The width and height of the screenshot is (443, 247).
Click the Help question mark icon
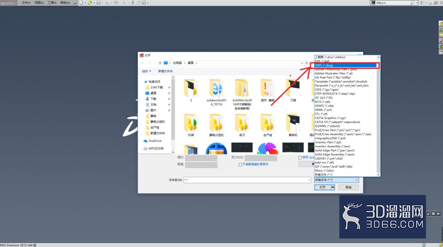point(422,3)
